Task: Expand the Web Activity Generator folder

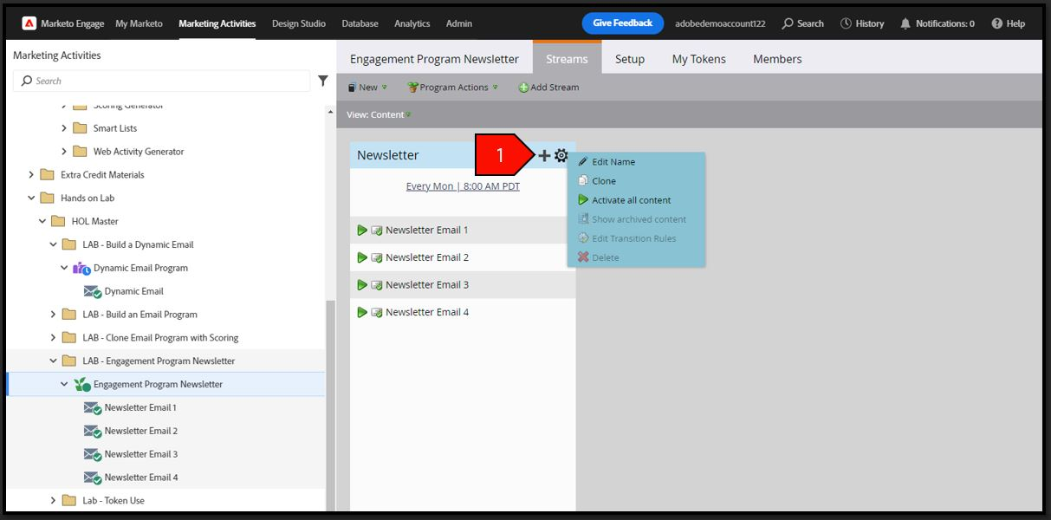Action: click(x=64, y=152)
